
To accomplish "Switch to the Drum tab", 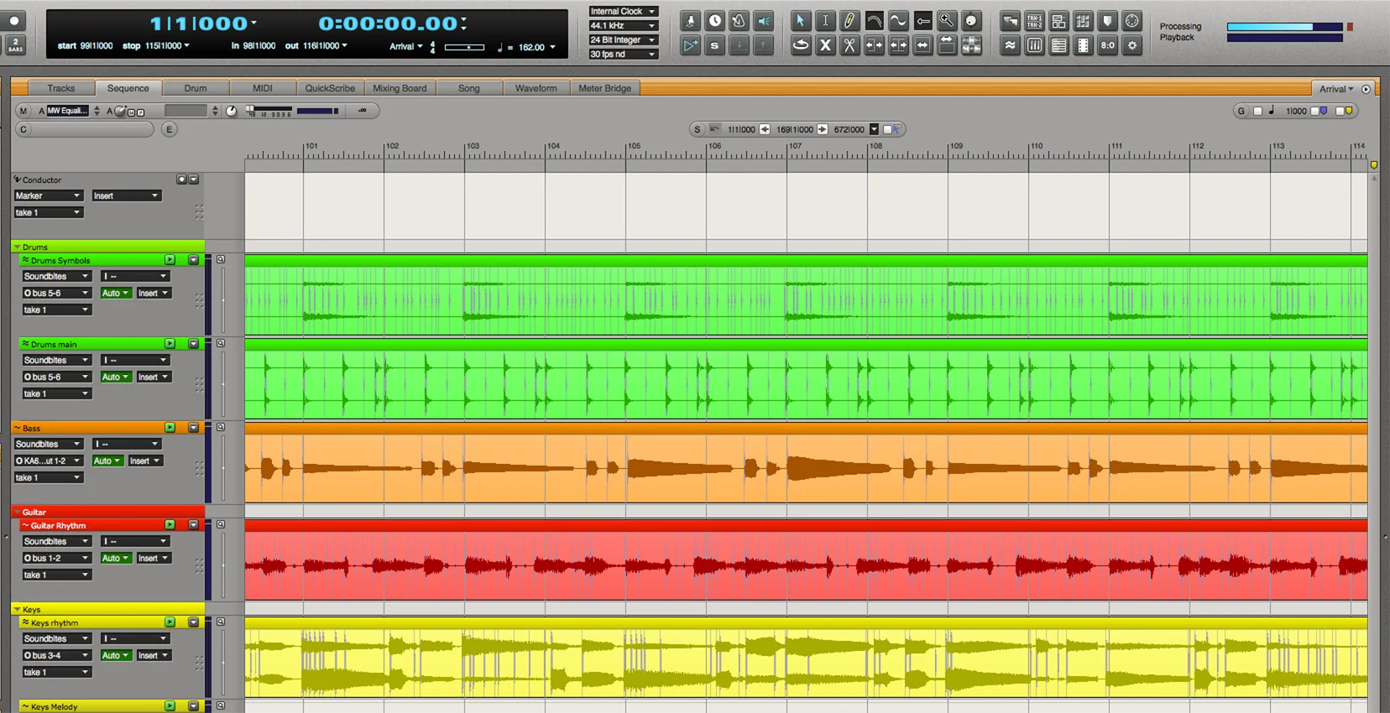I will pos(196,88).
